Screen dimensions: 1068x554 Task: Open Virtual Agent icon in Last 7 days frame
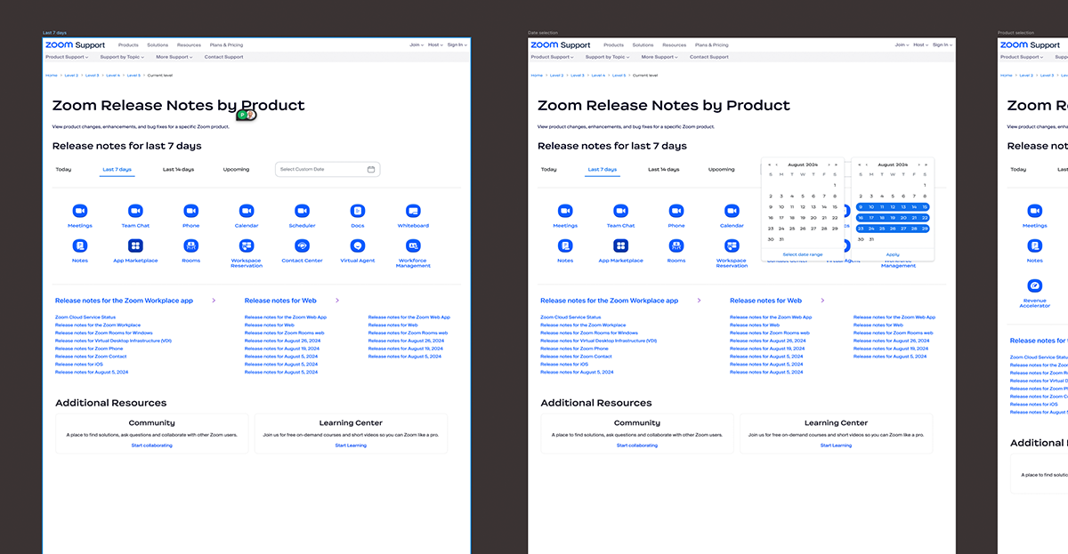(358, 245)
